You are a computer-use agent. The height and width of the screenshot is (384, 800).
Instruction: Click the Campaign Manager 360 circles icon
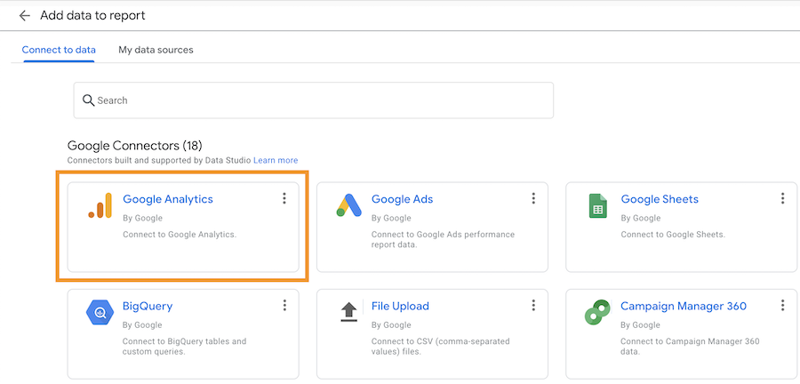point(597,312)
